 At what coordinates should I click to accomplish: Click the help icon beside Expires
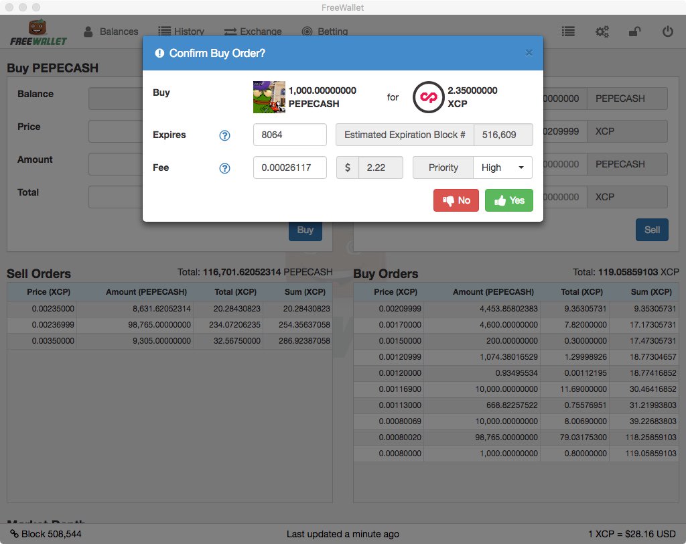pyautogui.click(x=224, y=135)
